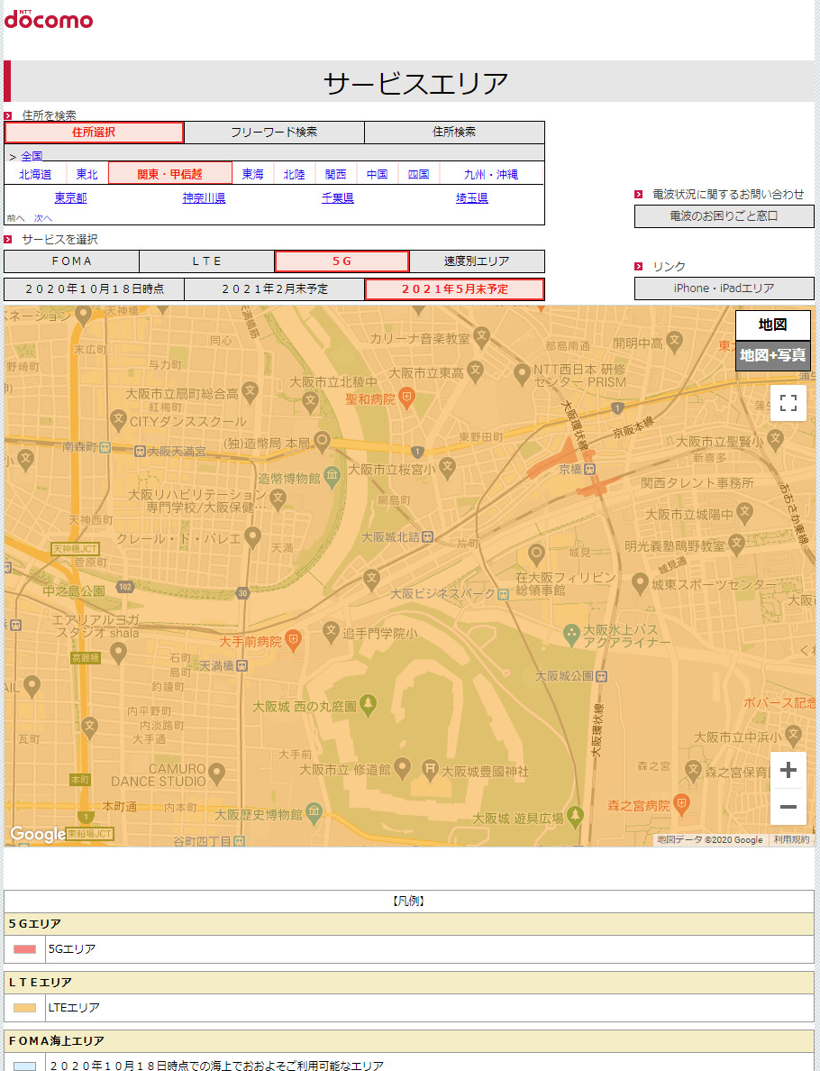Click the 造幣局 本局 map pin
This screenshot has width=820, height=1071.
[323, 441]
